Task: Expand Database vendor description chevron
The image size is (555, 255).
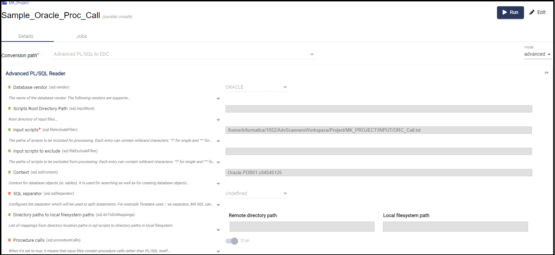Action: click(218, 99)
